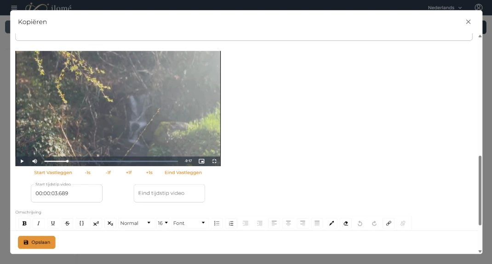This screenshot has height=264, width=492.
Task: Focus the Eind tijdstip video field
Action: (x=169, y=193)
